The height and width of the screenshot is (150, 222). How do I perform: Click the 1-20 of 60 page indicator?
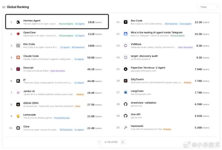coord(111,142)
